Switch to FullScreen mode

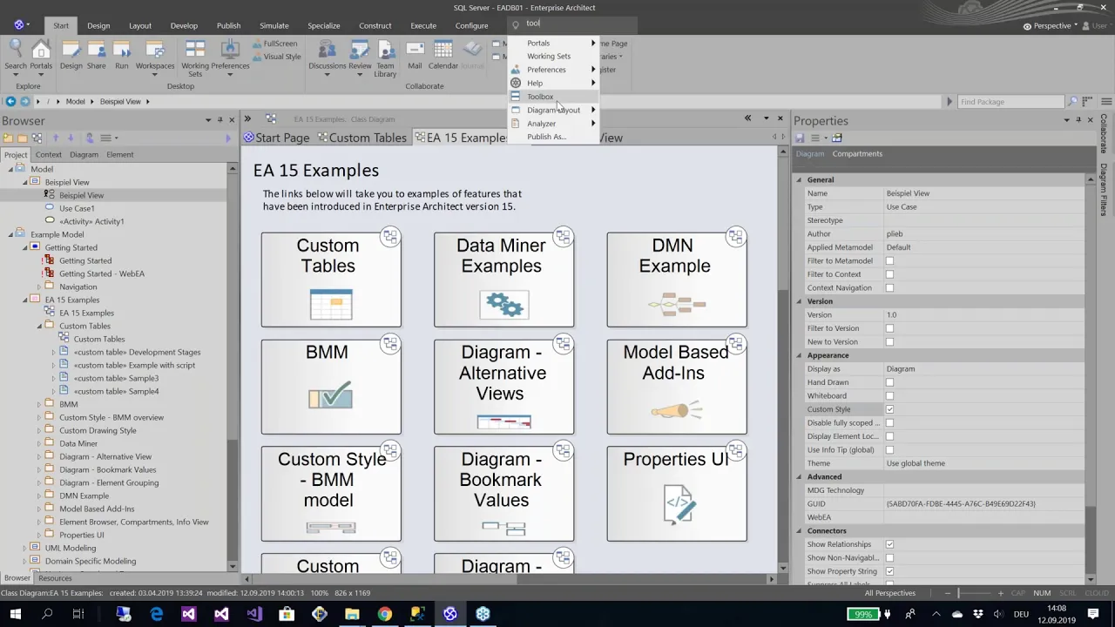(x=275, y=44)
